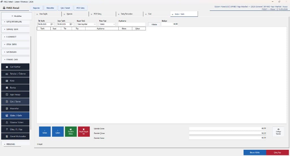
Task: Open the Banka module in sidebar
Action: 15,88
